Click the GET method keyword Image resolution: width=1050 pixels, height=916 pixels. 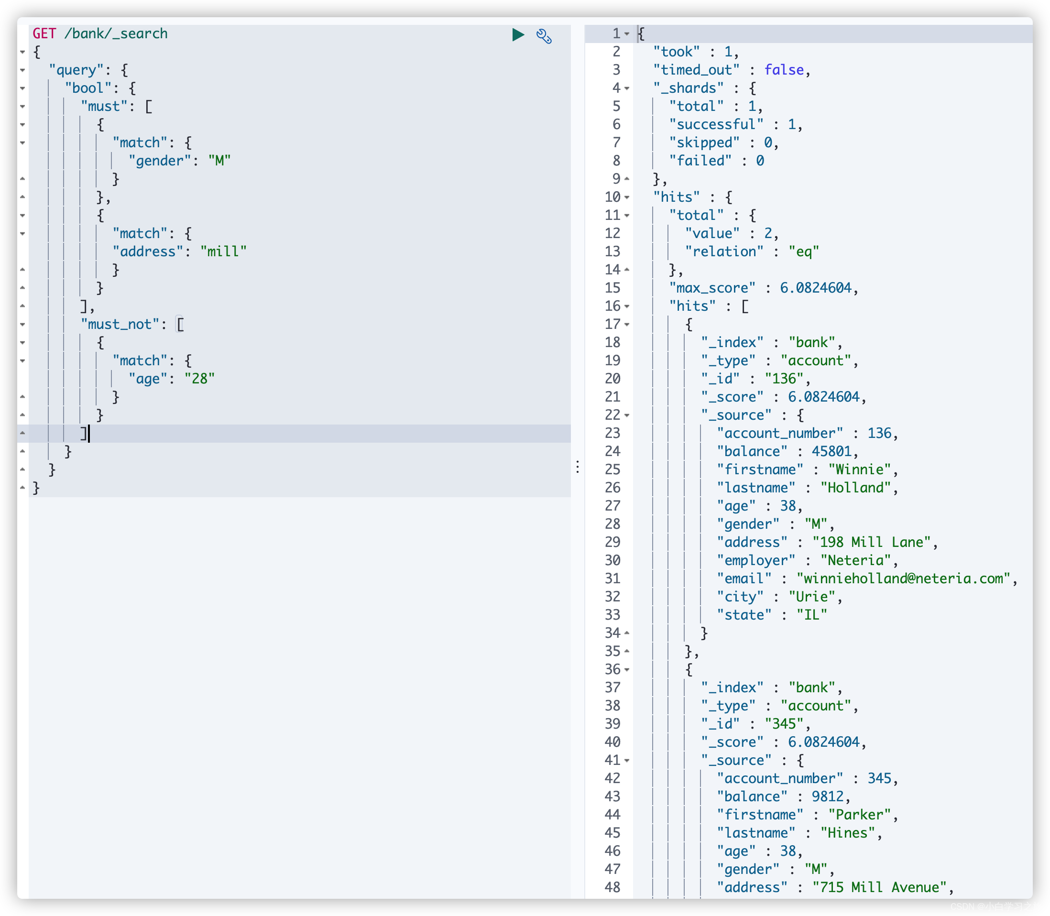[44, 34]
